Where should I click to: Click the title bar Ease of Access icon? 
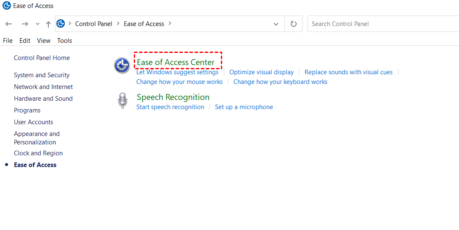pos(7,5)
